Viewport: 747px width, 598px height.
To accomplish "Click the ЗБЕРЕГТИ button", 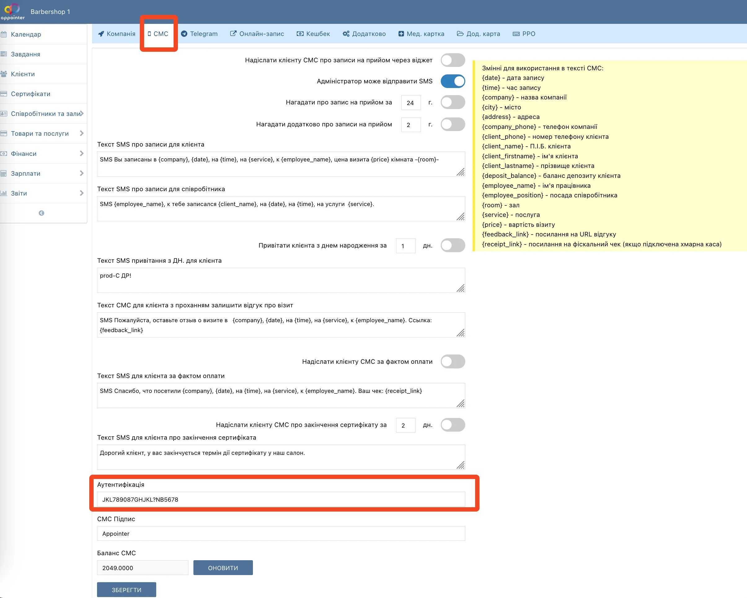I will click(126, 590).
